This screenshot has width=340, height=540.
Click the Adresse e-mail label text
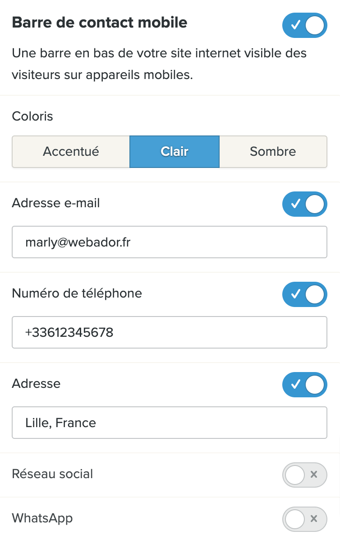[x=56, y=203]
